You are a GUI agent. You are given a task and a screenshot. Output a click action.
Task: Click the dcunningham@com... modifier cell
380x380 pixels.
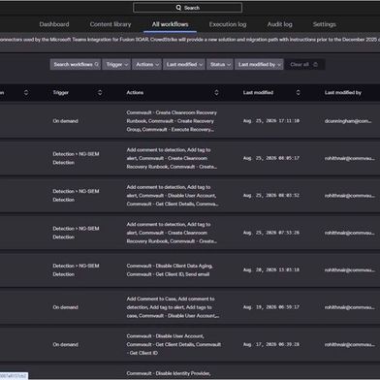pos(348,121)
